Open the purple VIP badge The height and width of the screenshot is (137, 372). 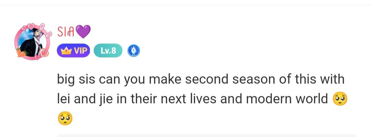click(73, 51)
